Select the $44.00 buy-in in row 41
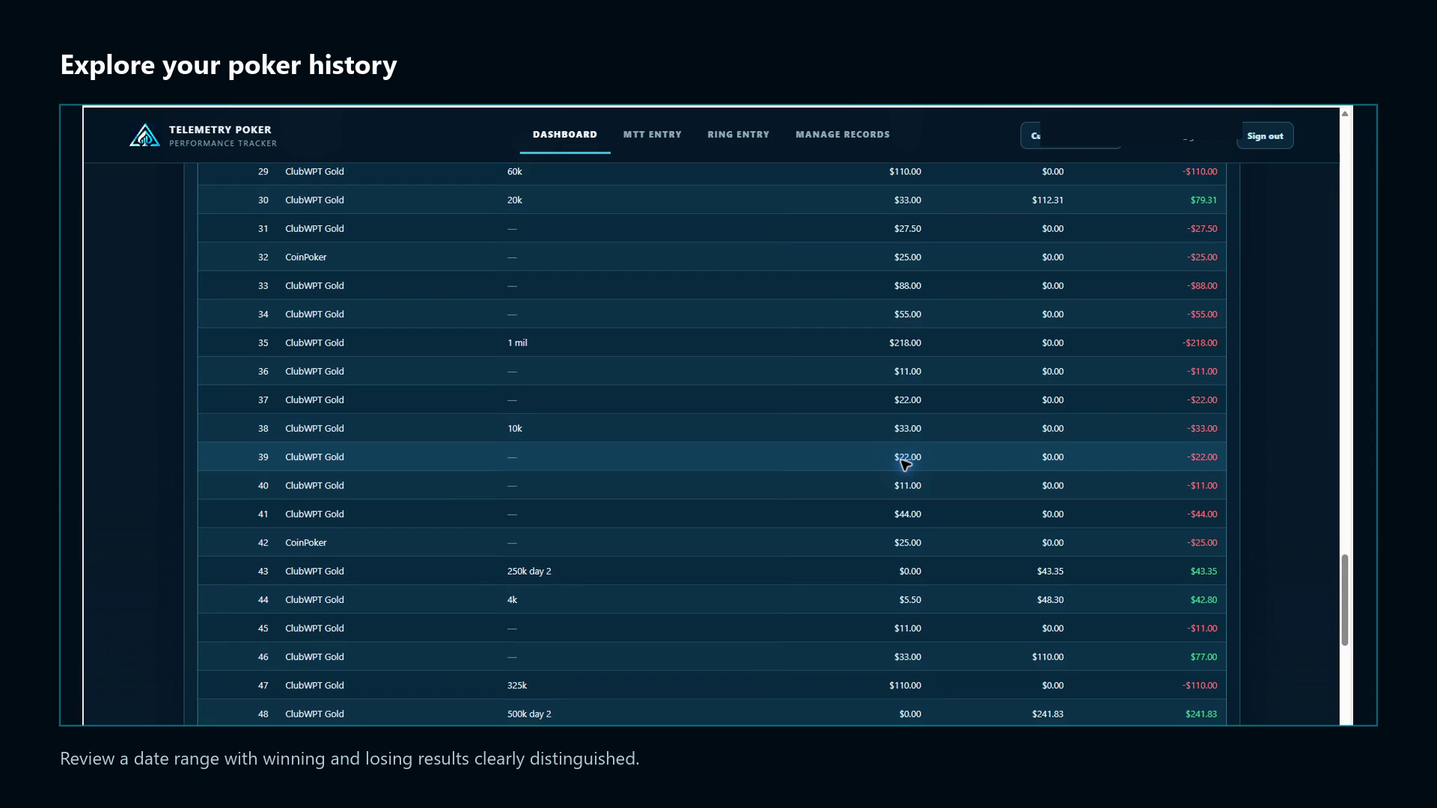1437x808 pixels. tap(908, 515)
